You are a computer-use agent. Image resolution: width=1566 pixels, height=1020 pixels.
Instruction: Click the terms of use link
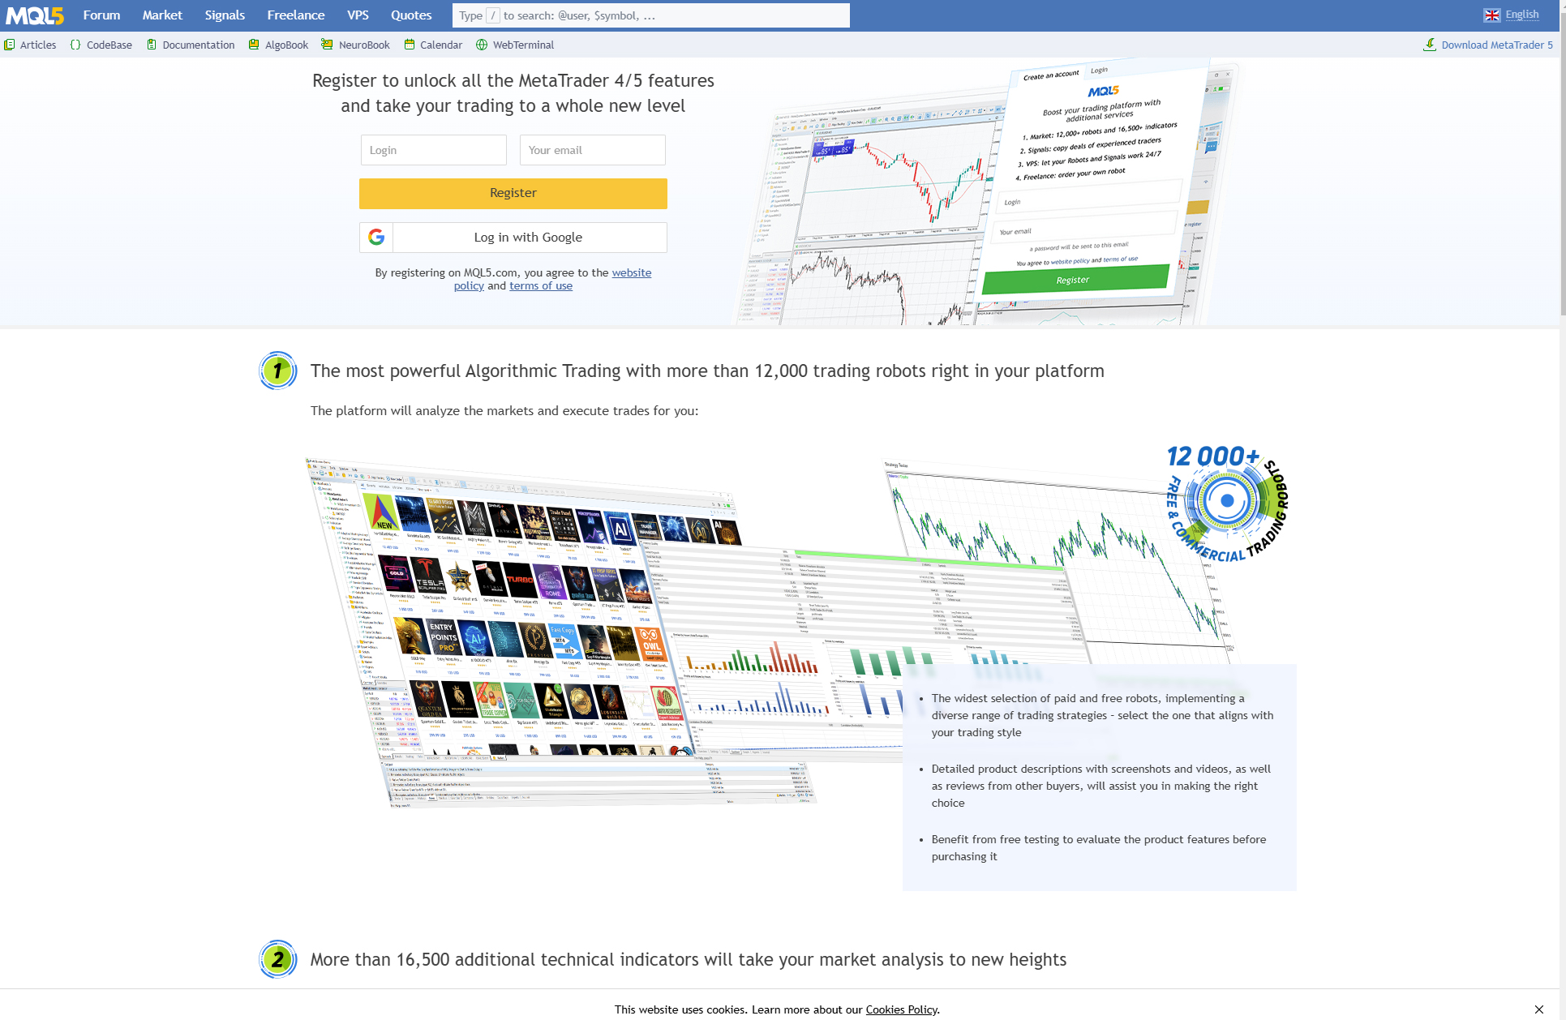pyautogui.click(x=541, y=285)
